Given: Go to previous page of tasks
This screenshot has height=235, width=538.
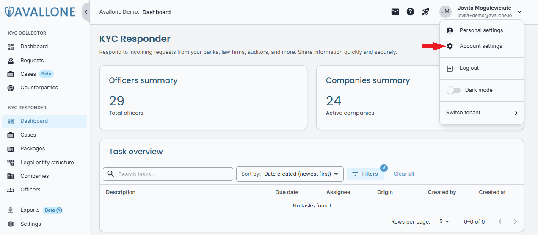Looking at the screenshot, I should [500, 221].
